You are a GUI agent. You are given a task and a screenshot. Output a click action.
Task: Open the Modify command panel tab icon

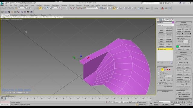click(161, 19)
